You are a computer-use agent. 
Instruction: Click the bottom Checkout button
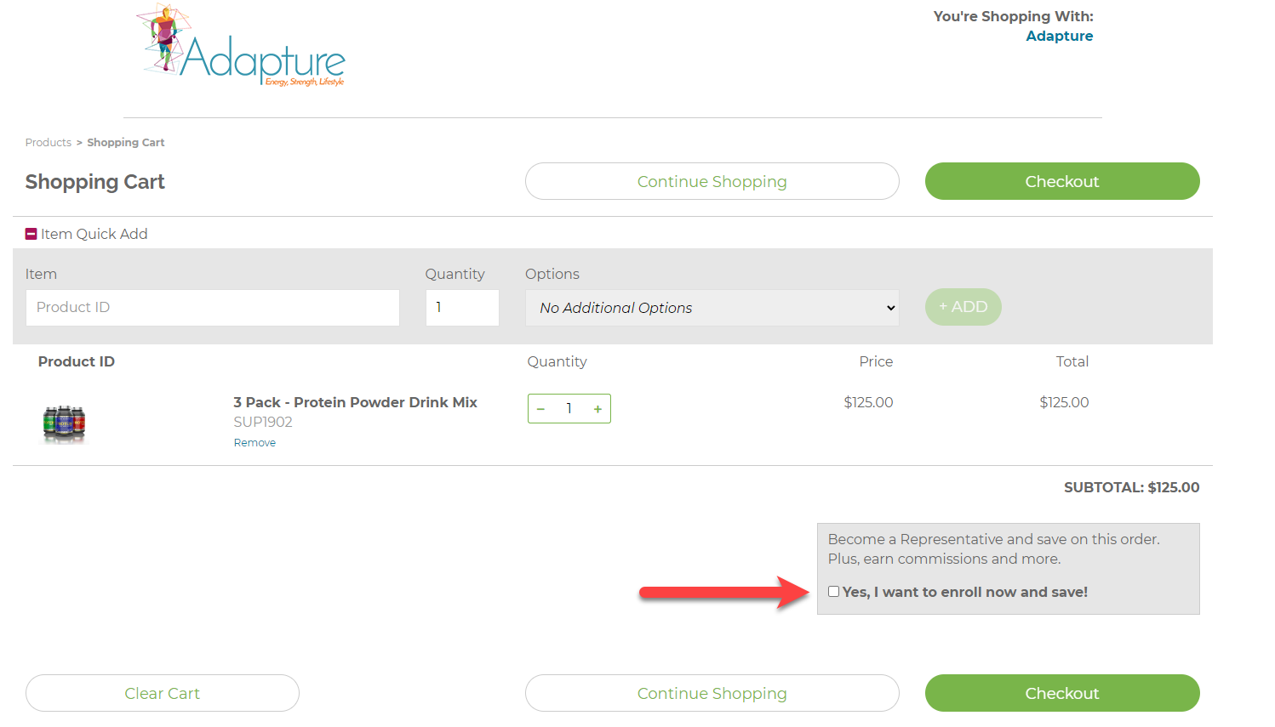point(1061,693)
